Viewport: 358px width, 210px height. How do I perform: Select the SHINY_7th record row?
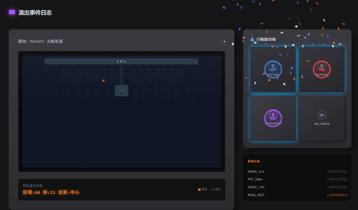tap(297, 187)
